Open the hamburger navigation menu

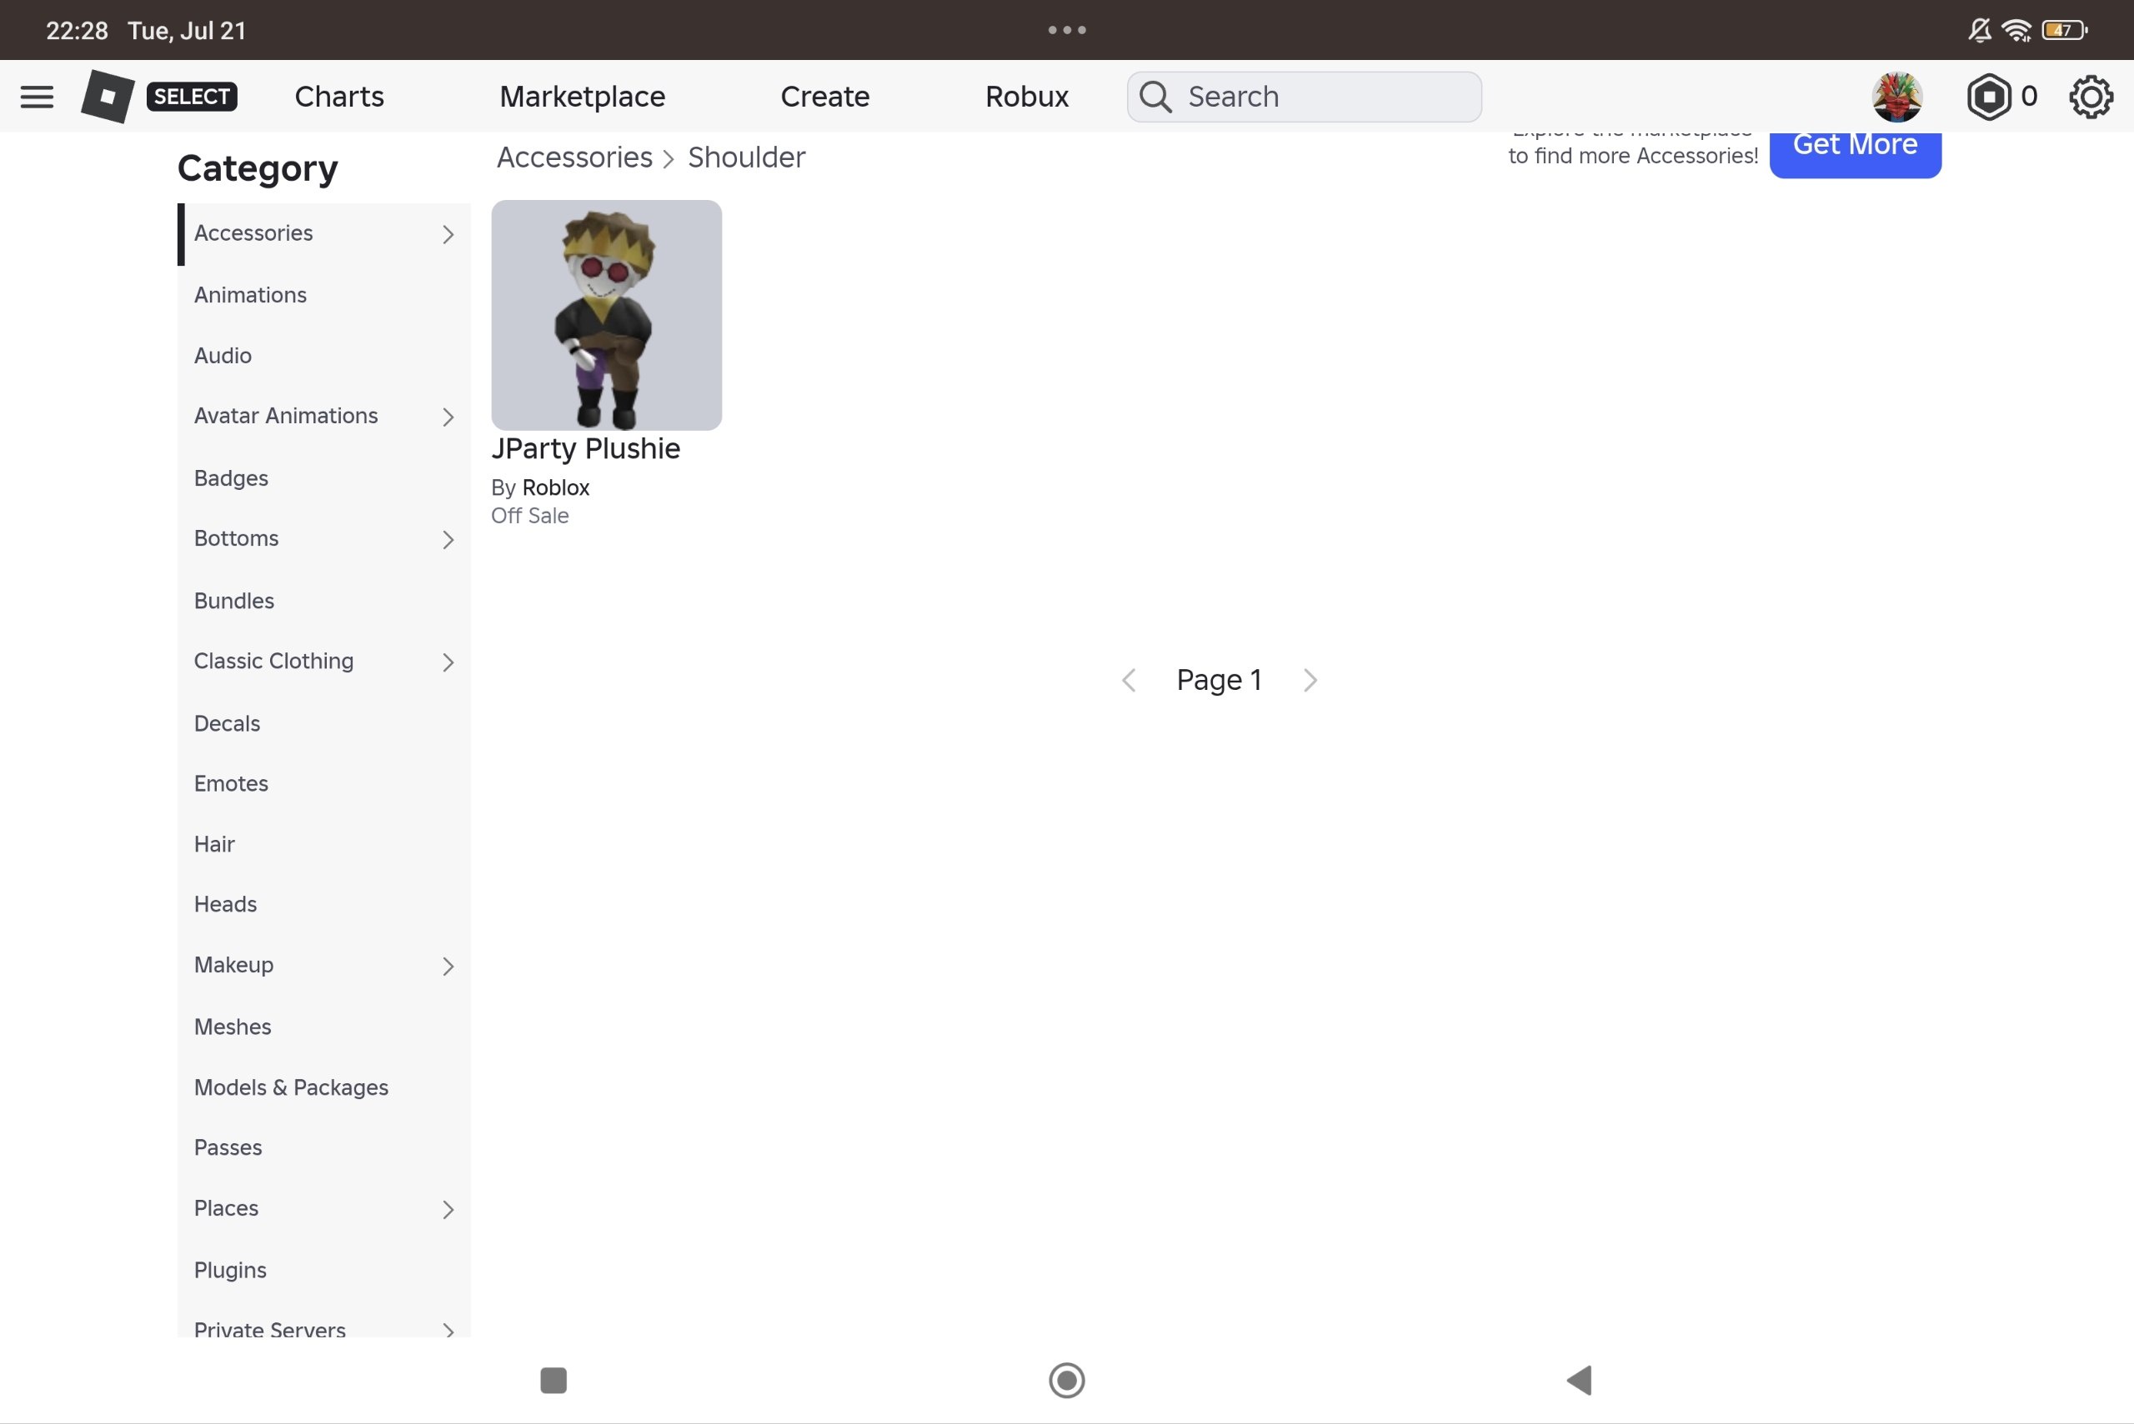pyautogui.click(x=37, y=97)
